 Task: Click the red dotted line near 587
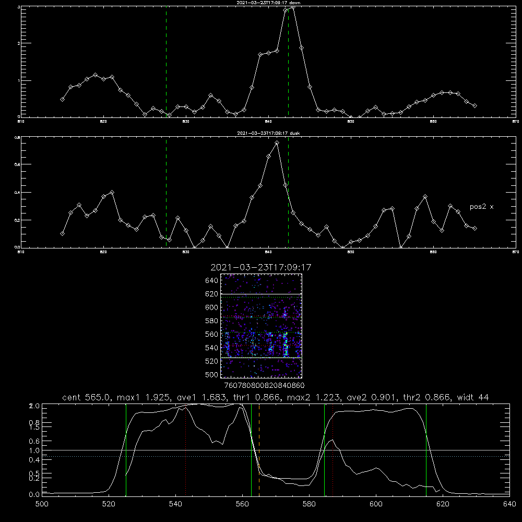[333, 449]
